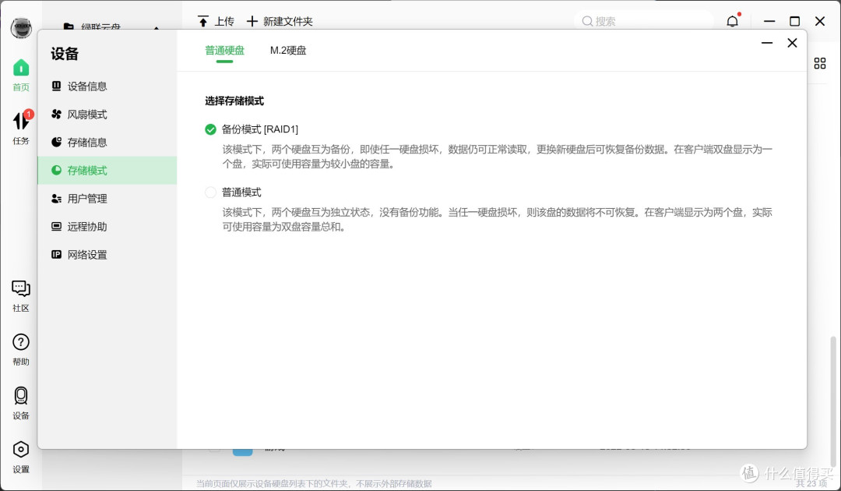
Task: Open 远程协助 remote assistance
Action: click(x=107, y=227)
